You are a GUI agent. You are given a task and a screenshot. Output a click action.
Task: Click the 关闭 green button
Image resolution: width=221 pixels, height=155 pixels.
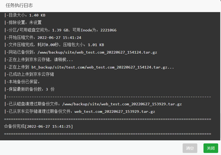211,148
